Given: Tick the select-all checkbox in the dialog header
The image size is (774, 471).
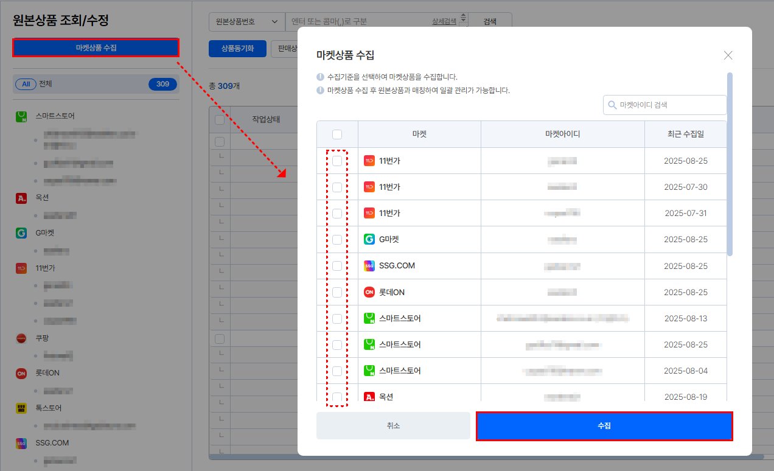Looking at the screenshot, I should point(337,134).
